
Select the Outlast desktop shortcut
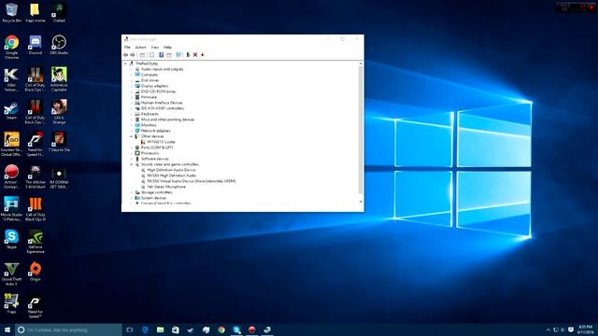[59, 12]
